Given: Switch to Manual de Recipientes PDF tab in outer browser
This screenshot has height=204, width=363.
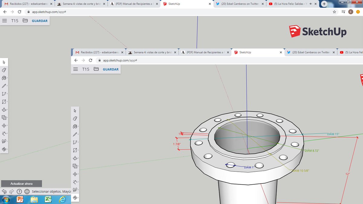Looking at the screenshot, I should pyautogui.click(x=134, y=4).
